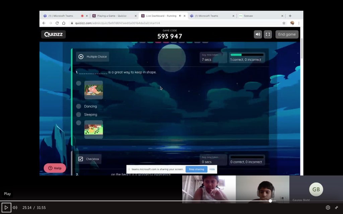
Task: Click the 7 secs average time box
Action: pyautogui.click(x=213, y=58)
